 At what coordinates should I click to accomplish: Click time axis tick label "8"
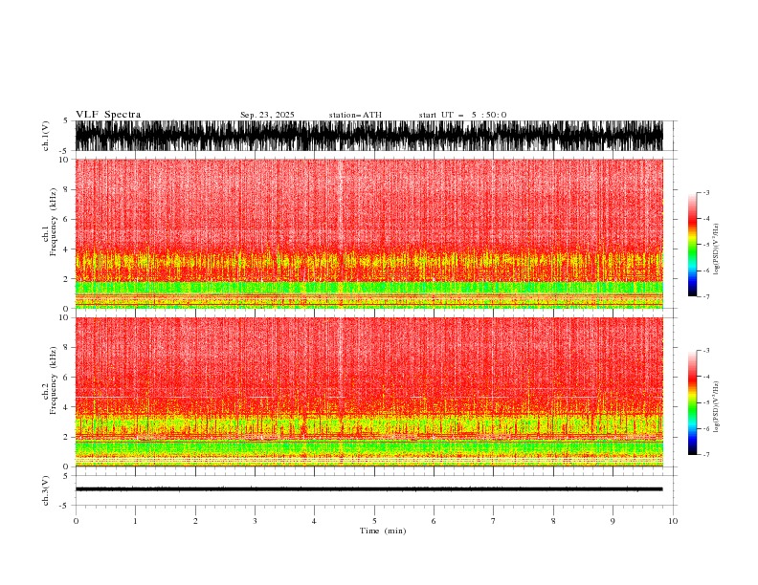[553, 521]
